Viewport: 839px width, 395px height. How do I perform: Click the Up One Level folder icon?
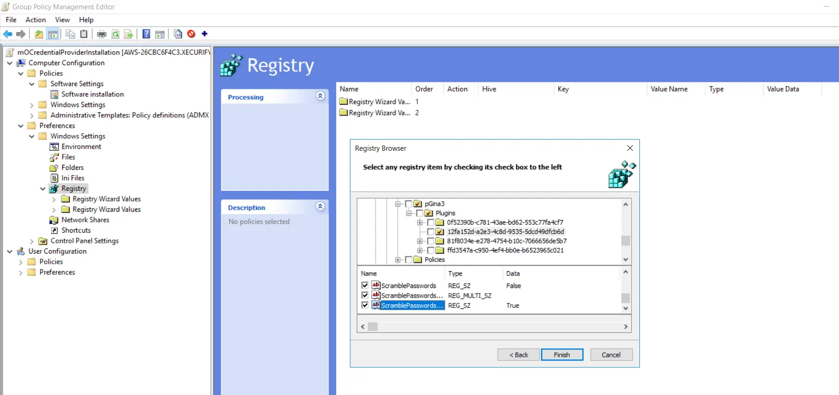click(x=39, y=34)
